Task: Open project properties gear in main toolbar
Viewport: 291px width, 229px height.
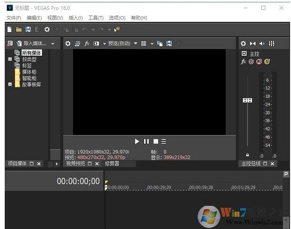Action: (x=47, y=29)
